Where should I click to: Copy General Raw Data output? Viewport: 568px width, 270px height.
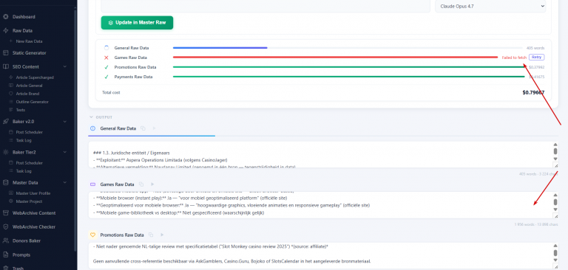(x=143, y=128)
